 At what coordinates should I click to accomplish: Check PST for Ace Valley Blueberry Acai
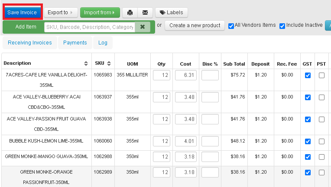(321, 98)
